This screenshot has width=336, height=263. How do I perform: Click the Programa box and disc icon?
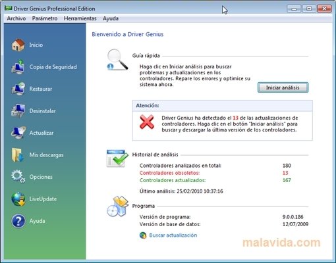click(x=118, y=206)
